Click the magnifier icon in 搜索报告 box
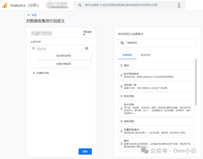The image size is (203, 159). (122, 43)
